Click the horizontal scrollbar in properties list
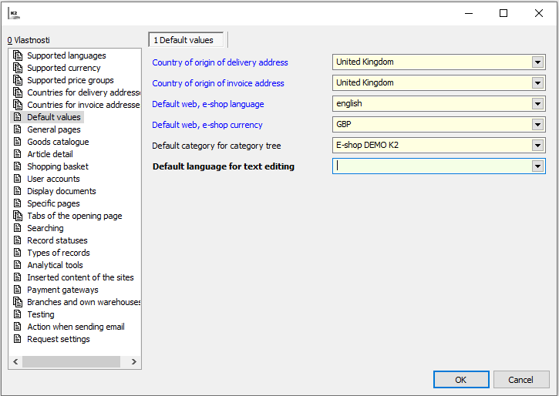 [x=71, y=361]
